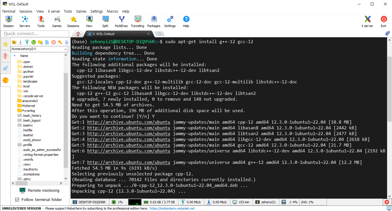392x211 pixels.
Task: Click the home tab icon
Action: point(78,34)
